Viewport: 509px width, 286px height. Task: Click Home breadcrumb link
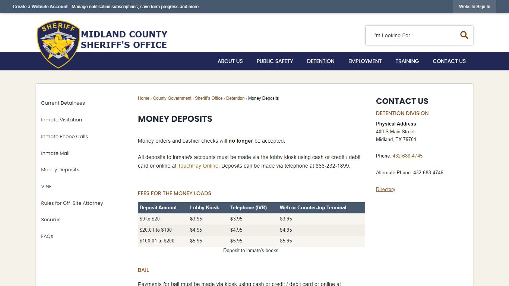click(x=143, y=98)
